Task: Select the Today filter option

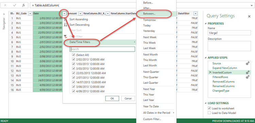Action: point(147,25)
